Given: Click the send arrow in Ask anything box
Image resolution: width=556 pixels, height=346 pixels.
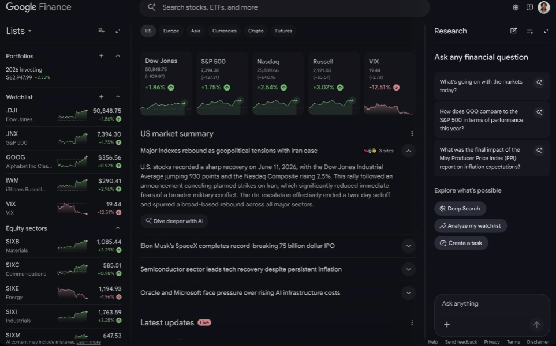Looking at the screenshot, I should tap(536, 325).
